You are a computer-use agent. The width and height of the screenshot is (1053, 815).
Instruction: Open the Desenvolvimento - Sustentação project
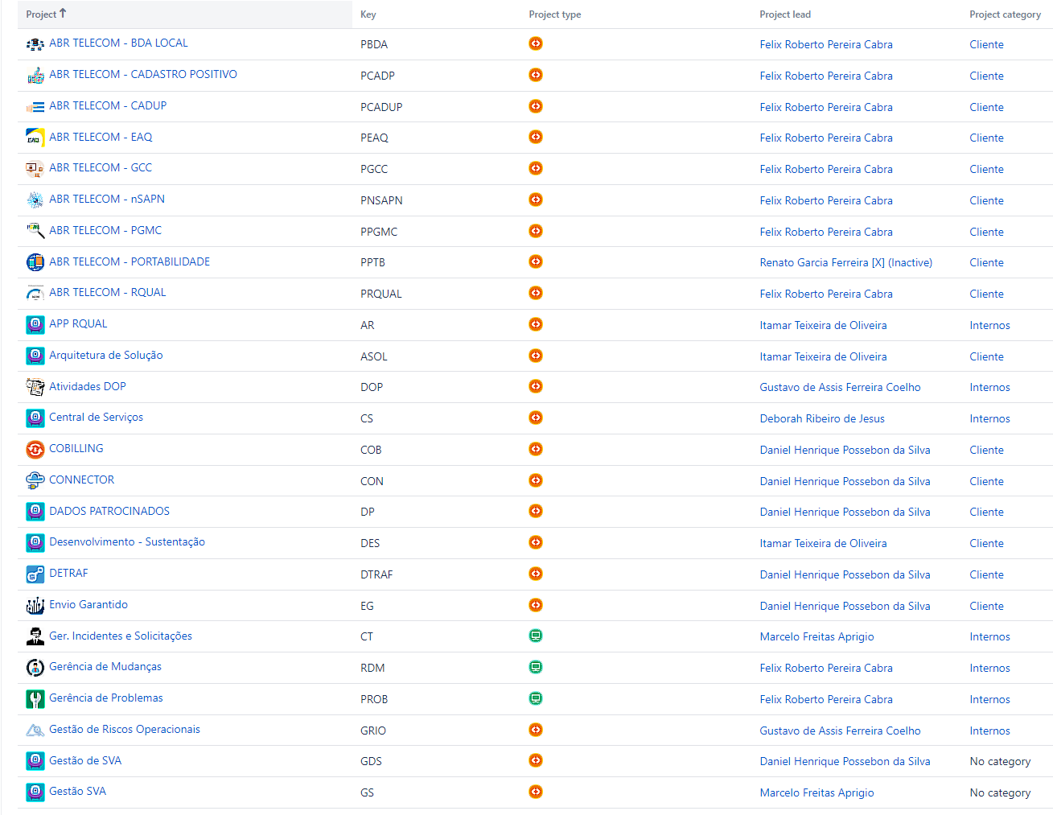(x=127, y=541)
